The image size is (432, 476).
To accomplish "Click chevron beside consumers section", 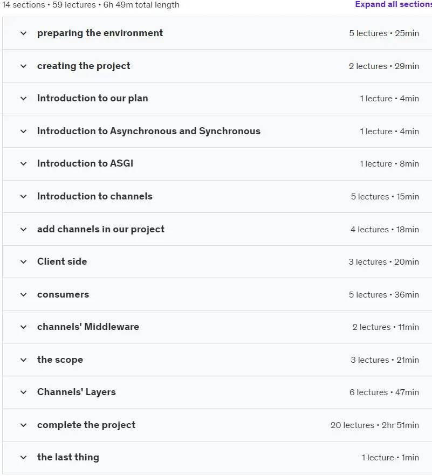I will pos(23,295).
